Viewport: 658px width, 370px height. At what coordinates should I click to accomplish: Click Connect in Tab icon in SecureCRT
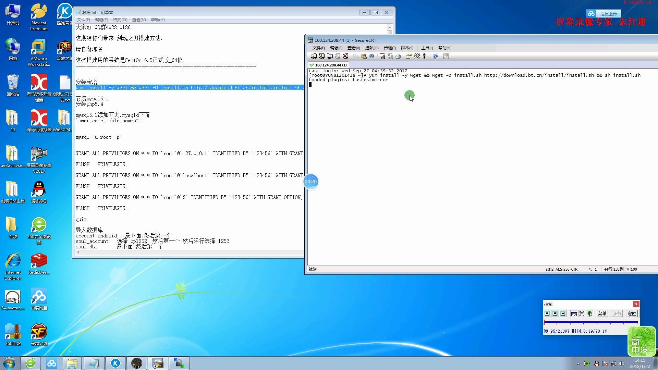pos(329,56)
